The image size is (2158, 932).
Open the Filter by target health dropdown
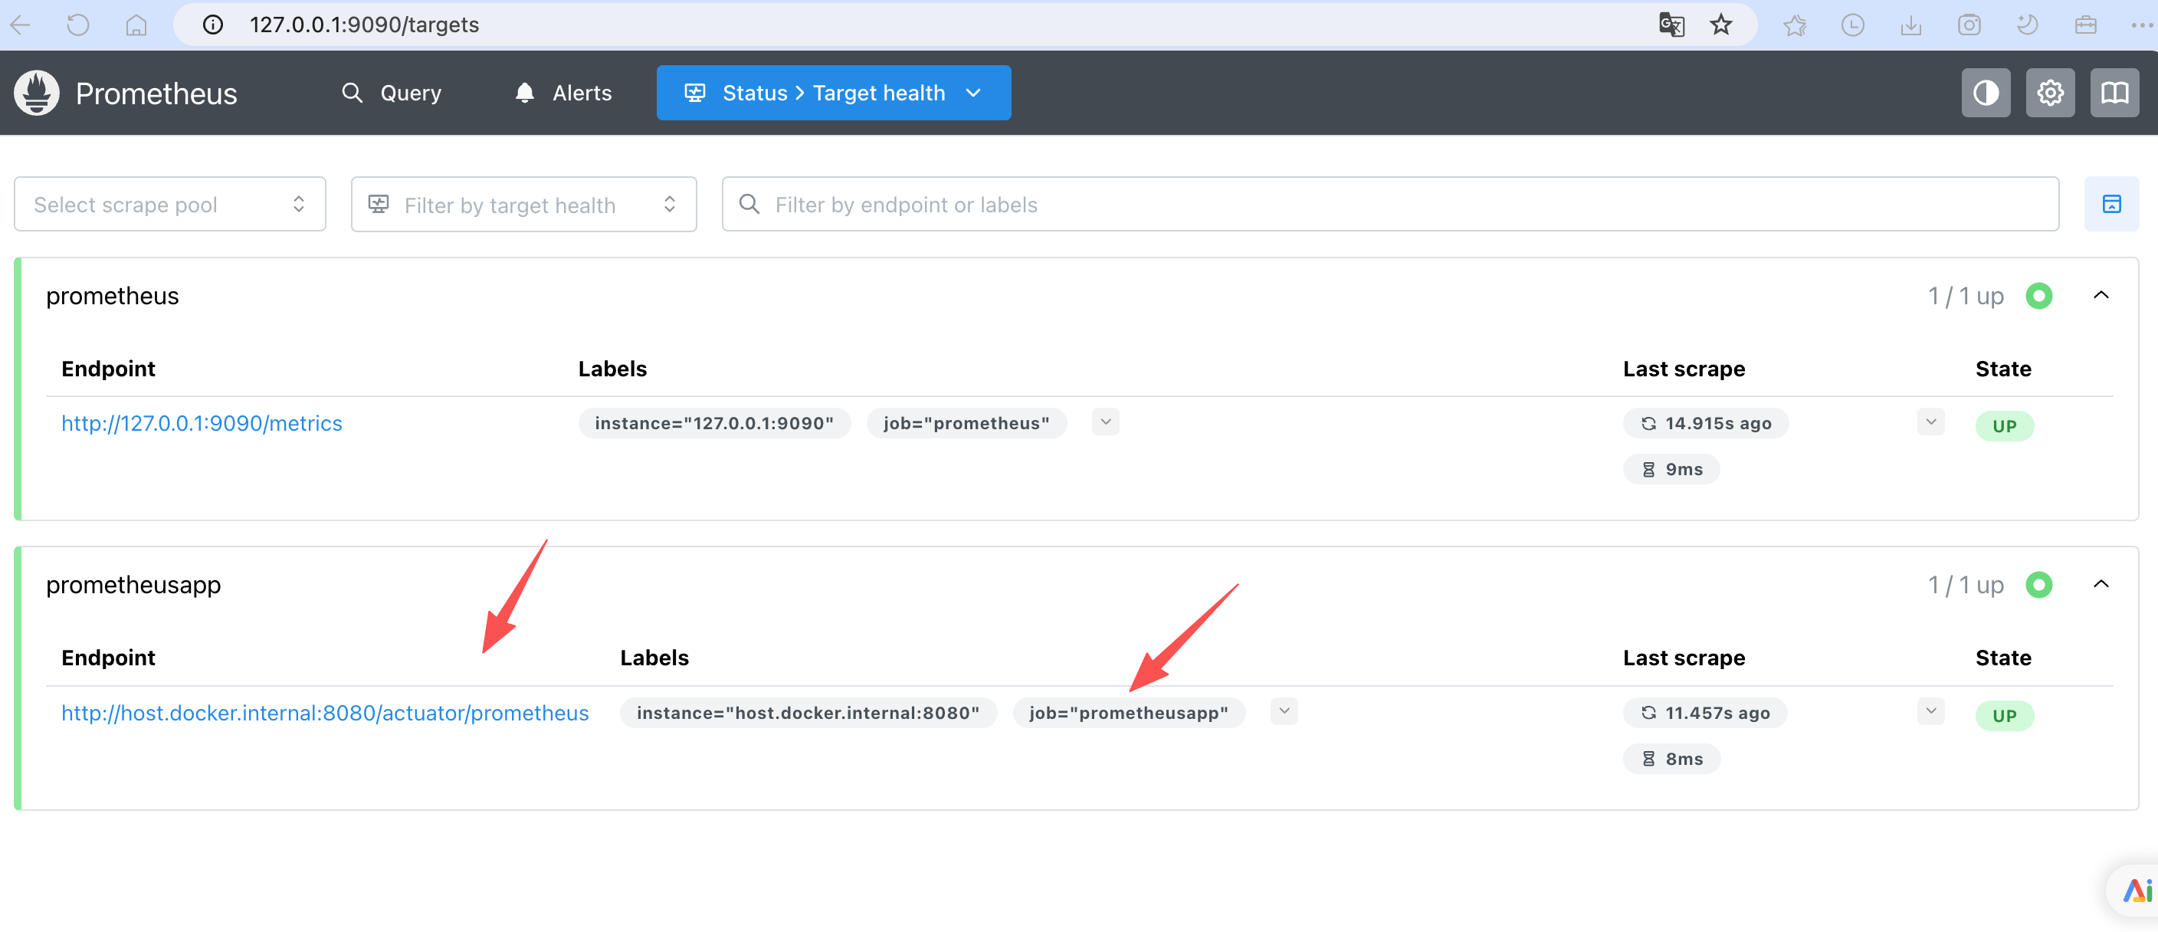point(523,205)
